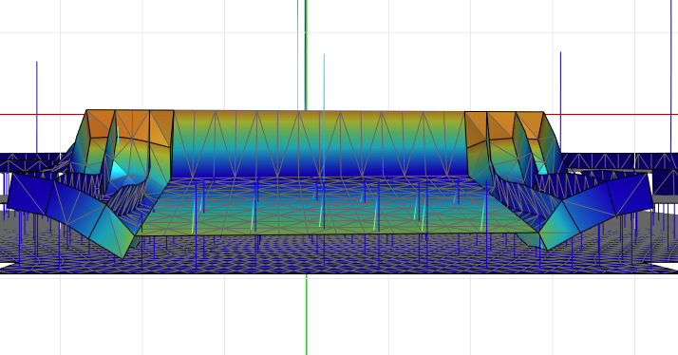Click the long central gradient wall of the mesh
Image resolution: width=678 pixels, height=355 pixels.
point(319,143)
